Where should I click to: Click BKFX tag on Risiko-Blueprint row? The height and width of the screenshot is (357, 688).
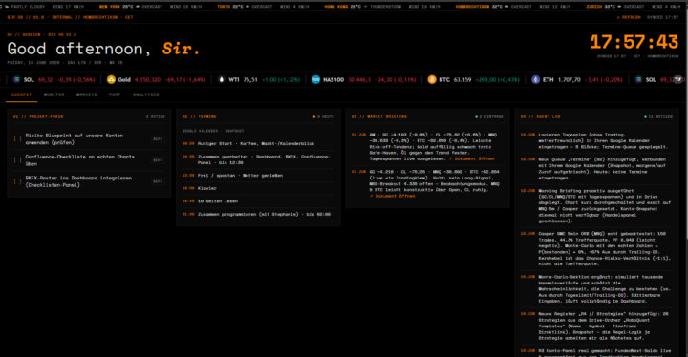click(158, 139)
